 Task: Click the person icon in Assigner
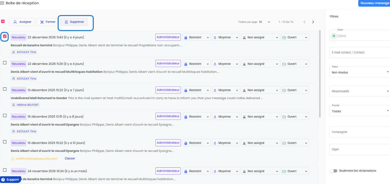15,22
